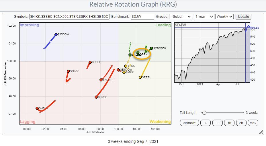Click the resize grip in the chart corner
The height and width of the screenshot is (146, 266).
click(x=261, y=132)
